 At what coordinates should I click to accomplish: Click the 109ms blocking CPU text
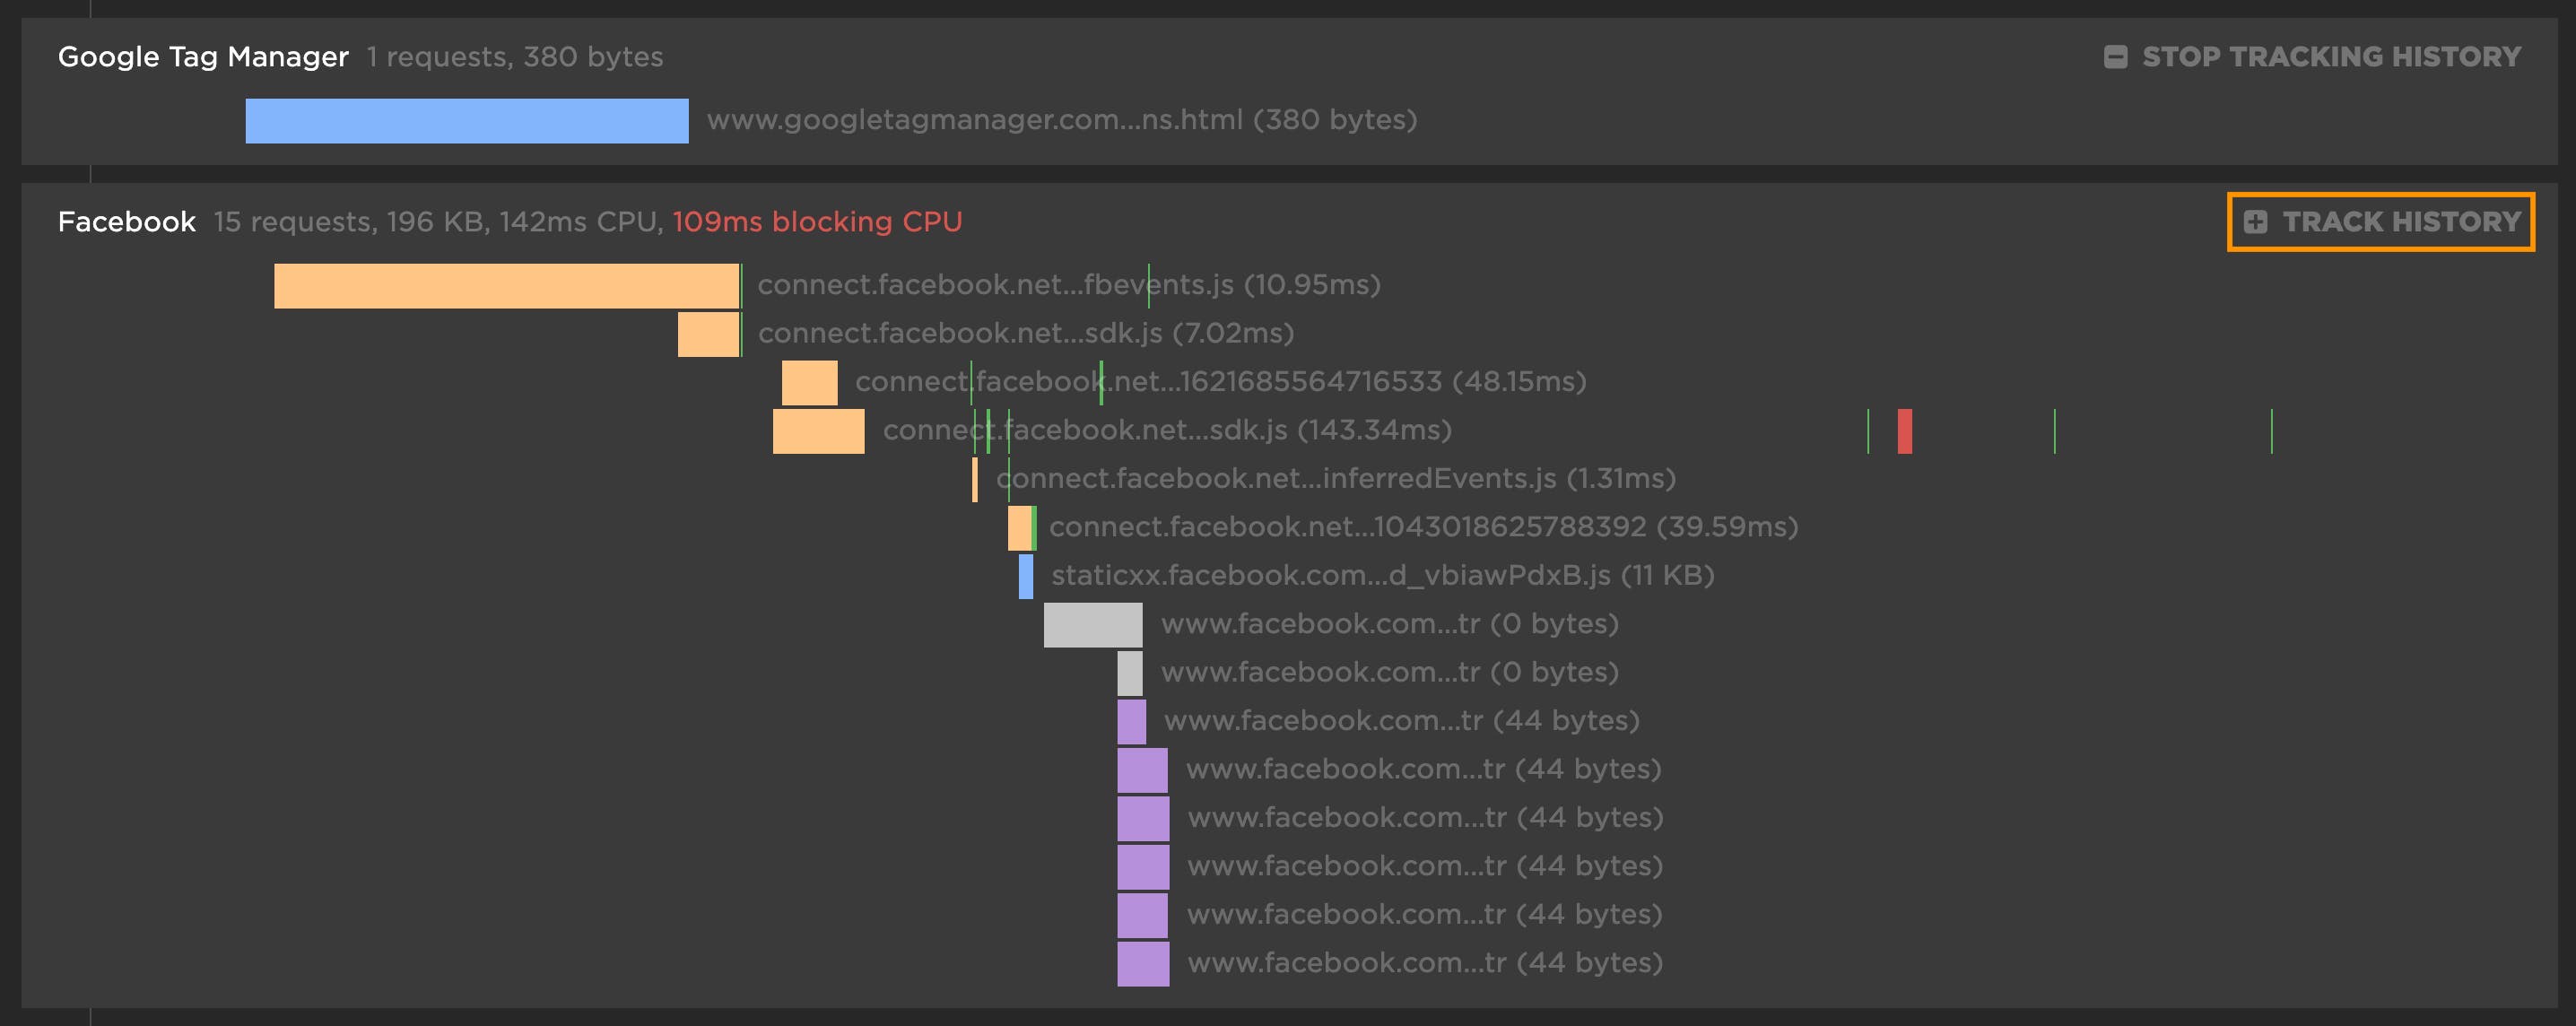817,222
